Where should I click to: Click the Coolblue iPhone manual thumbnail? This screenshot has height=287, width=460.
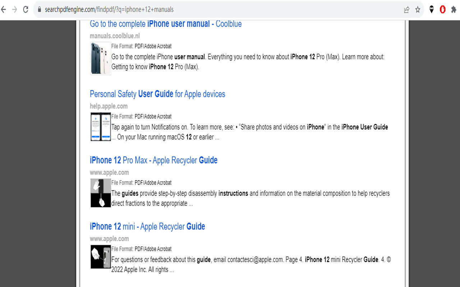[x=101, y=58]
